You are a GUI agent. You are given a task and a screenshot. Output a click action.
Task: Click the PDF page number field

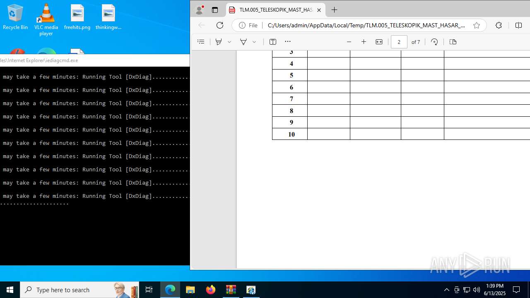(x=399, y=42)
